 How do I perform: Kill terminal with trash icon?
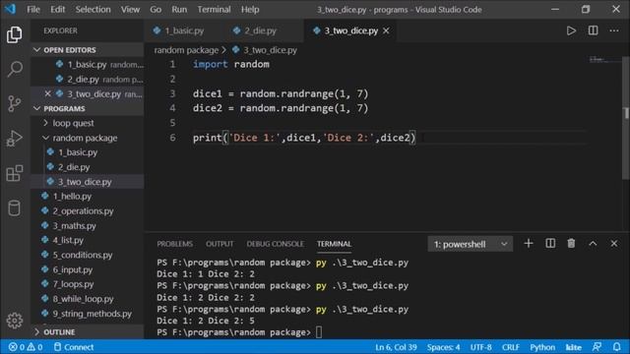pos(571,244)
